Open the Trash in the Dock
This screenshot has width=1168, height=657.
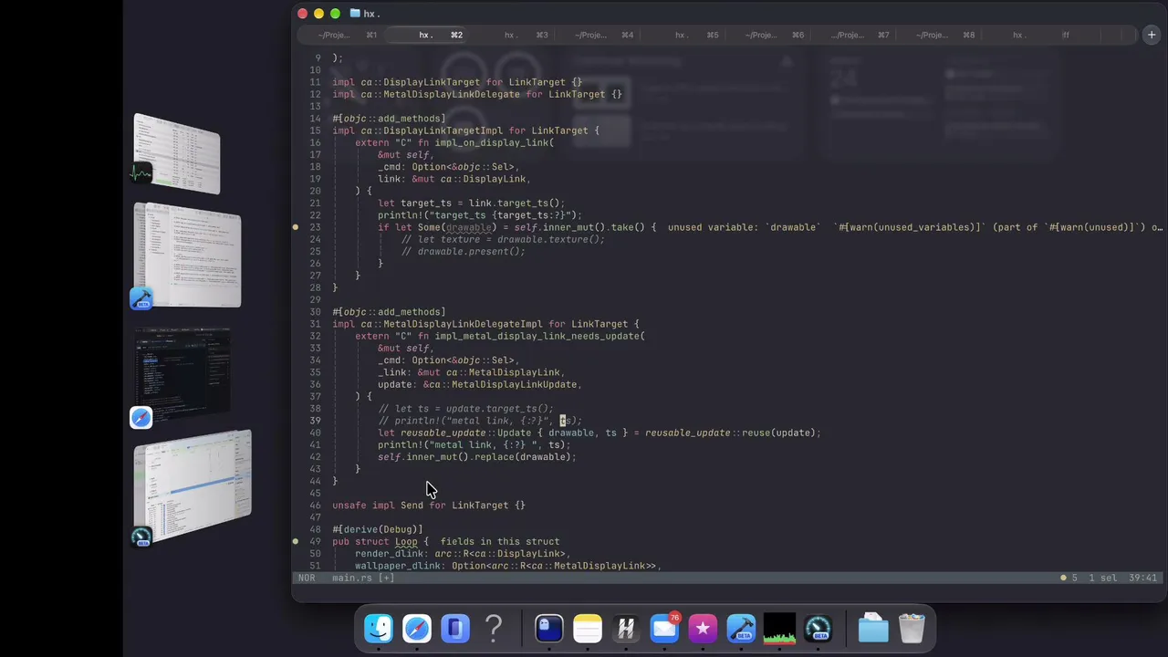(912, 629)
